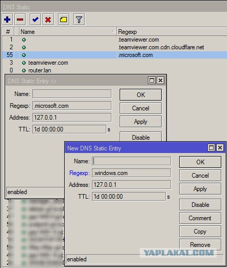Maximize the New DNS Static Entry window

pyautogui.click(x=211, y=147)
